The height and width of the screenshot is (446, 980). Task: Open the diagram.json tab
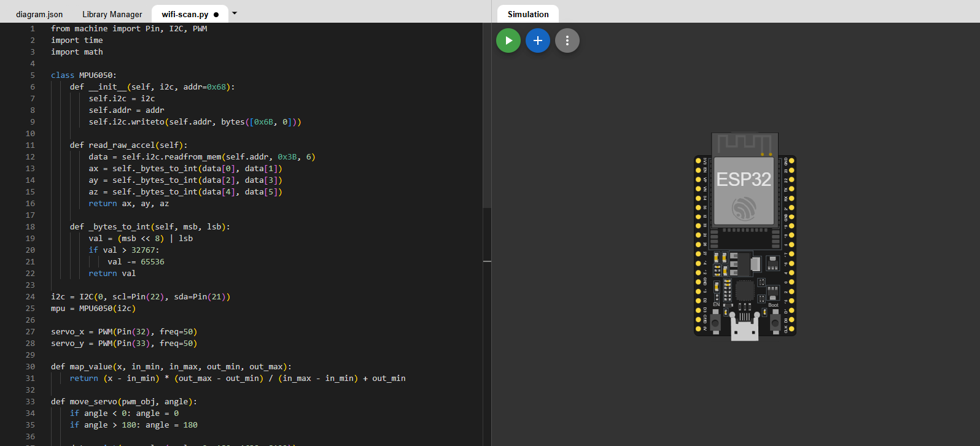39,14
